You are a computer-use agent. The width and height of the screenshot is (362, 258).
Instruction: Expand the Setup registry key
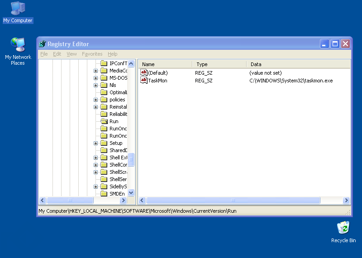(95, 143)
